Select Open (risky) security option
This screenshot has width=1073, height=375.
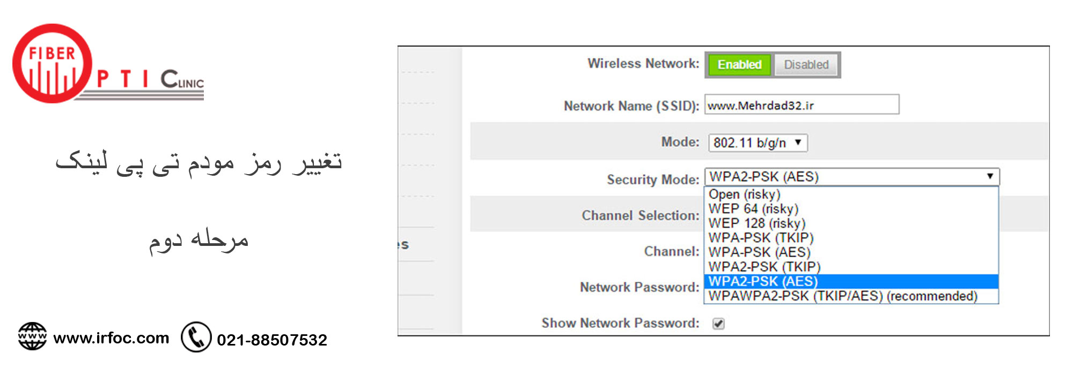coord(744,194)
